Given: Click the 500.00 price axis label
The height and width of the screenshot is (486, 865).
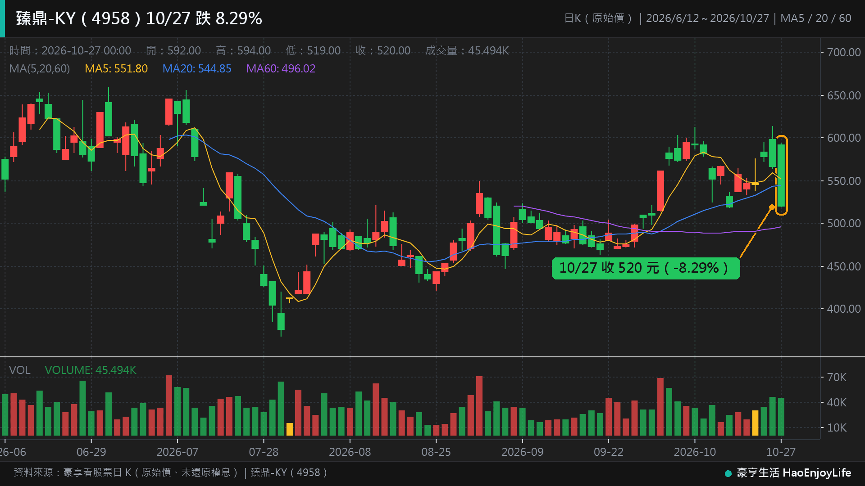Looking at the screenshot, I should 844,223.
